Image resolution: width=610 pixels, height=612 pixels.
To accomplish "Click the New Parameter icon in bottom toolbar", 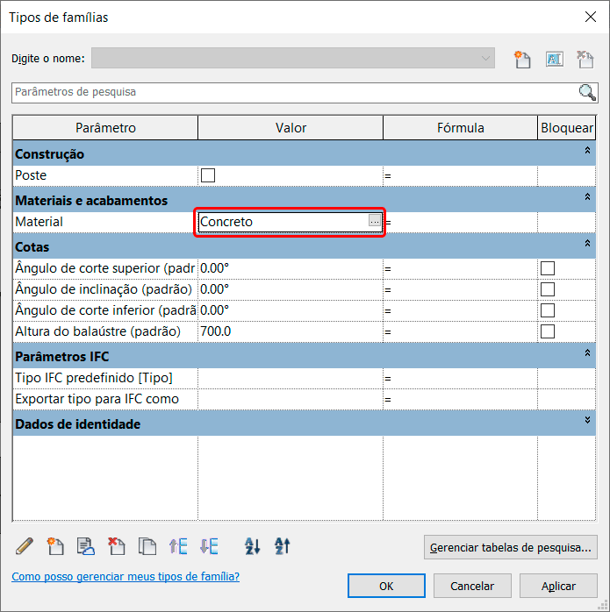I will [x=55, y=546].
